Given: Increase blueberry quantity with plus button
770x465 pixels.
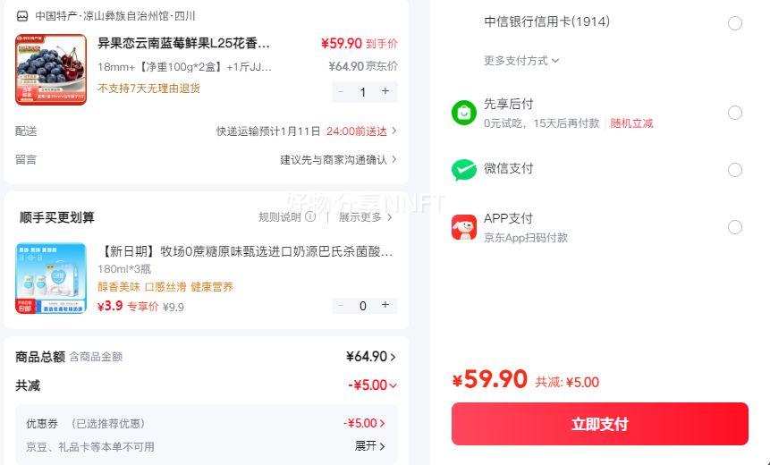Looking at the screenshot, I should tap(385, 91).
